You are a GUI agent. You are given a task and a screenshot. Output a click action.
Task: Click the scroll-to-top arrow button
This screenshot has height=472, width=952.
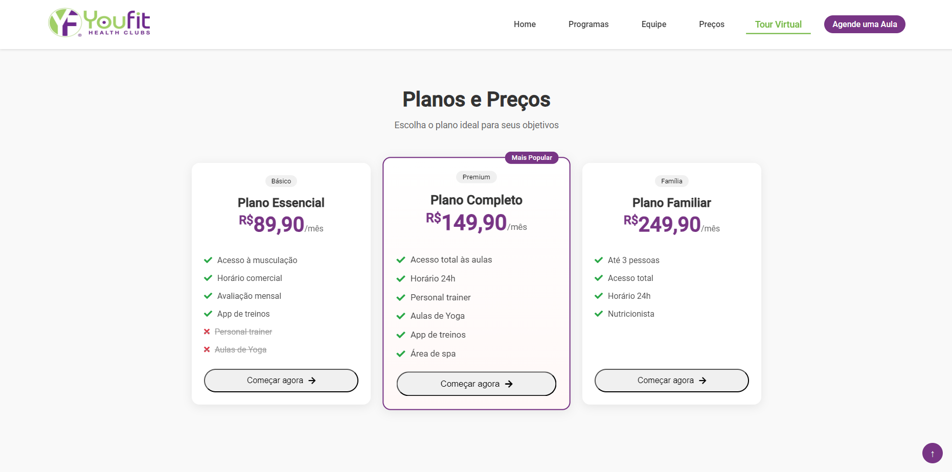point(932,453)
